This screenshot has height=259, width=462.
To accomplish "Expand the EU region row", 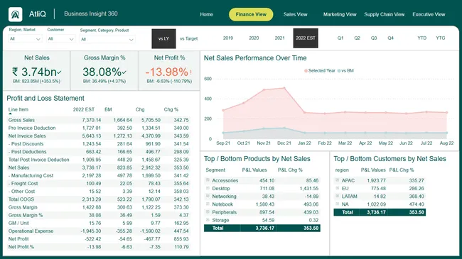I will click(338, 188).
